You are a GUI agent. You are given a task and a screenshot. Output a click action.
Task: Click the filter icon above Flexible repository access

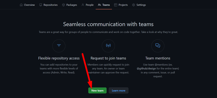click(59, 46)
